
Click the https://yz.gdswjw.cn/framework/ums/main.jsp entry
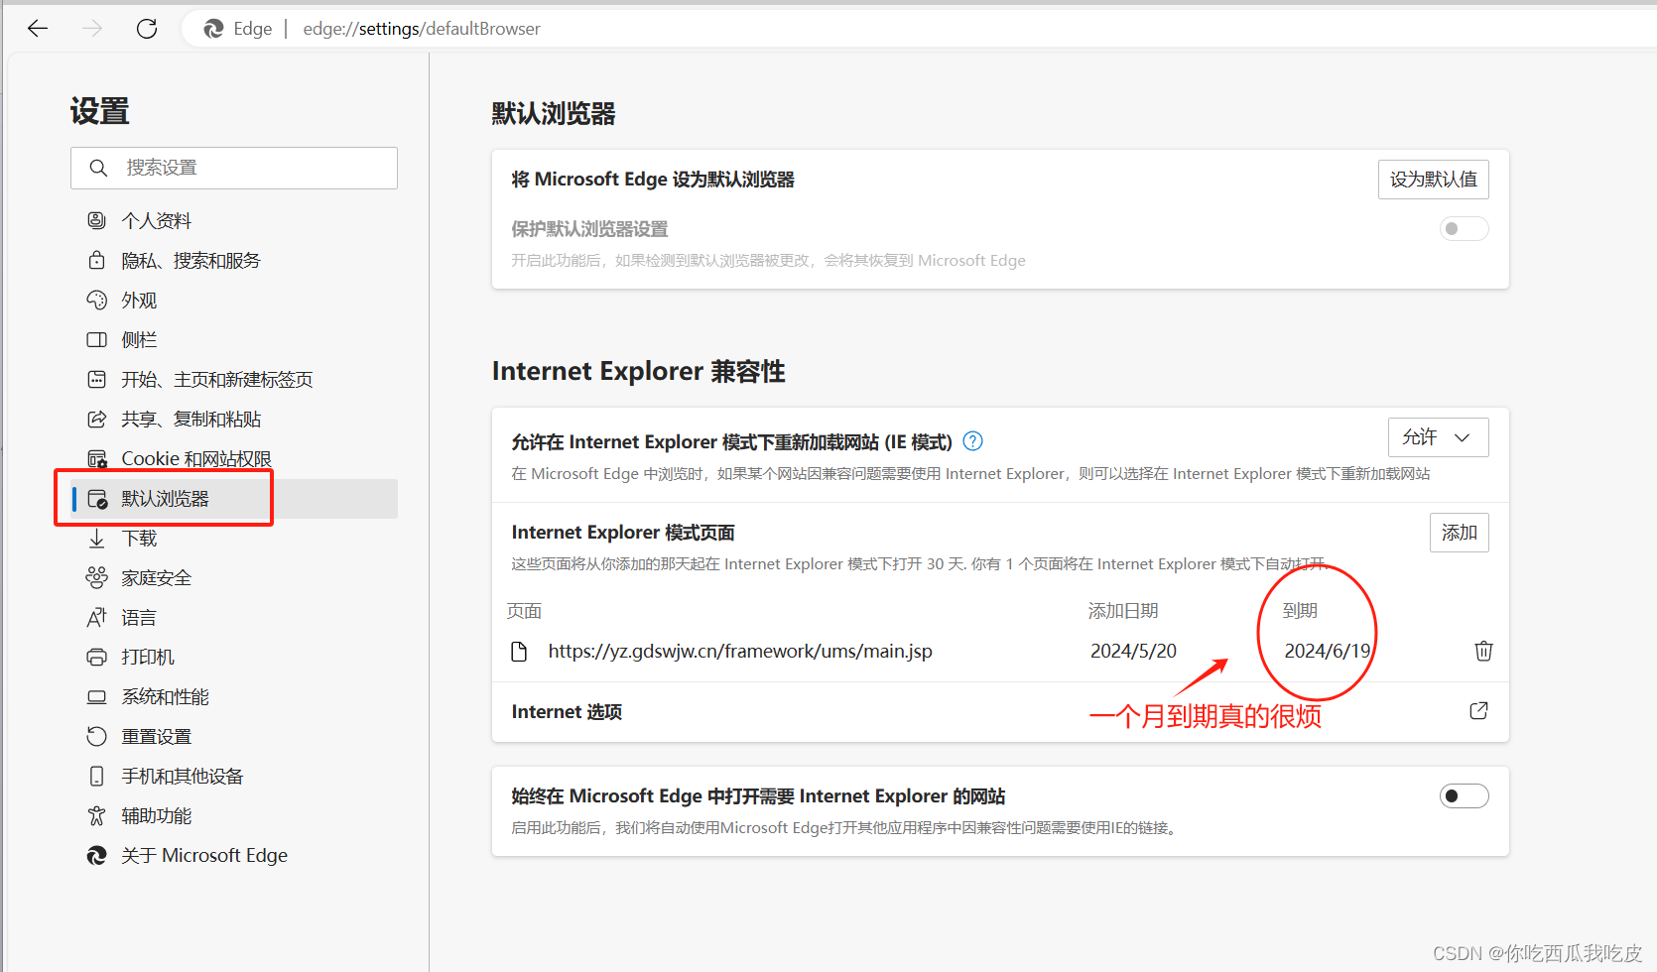(740, 652)
